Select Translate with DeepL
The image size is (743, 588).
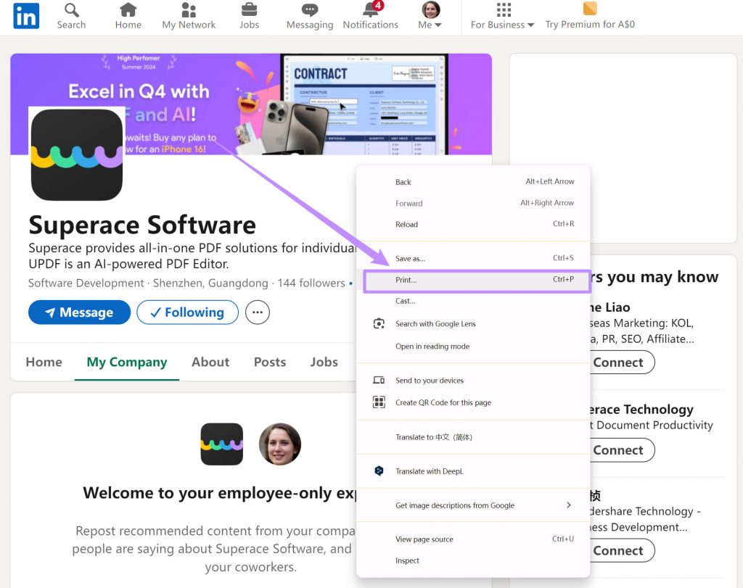pyautogui.click(x=430, y=471)
